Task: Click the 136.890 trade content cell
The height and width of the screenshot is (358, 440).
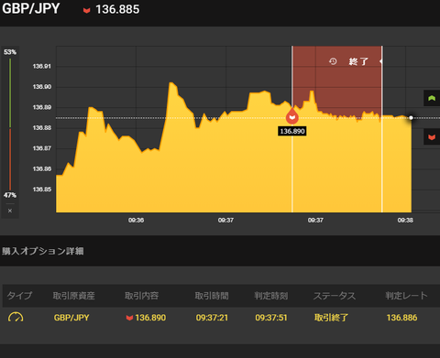Action: pyautogui.click(x=146, y=318)
